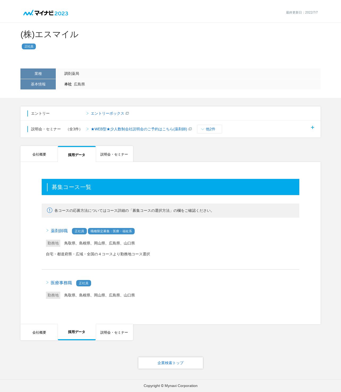Click the 業種 table header cell
This screenshot has height=392, width=341.
(x=38, y=74)
